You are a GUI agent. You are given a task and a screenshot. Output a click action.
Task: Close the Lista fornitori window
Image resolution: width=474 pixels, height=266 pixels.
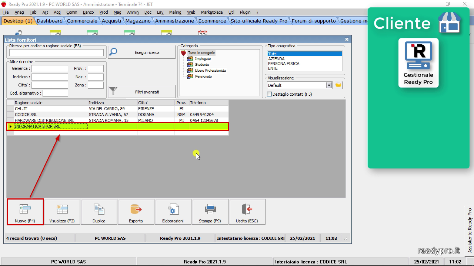347,39
